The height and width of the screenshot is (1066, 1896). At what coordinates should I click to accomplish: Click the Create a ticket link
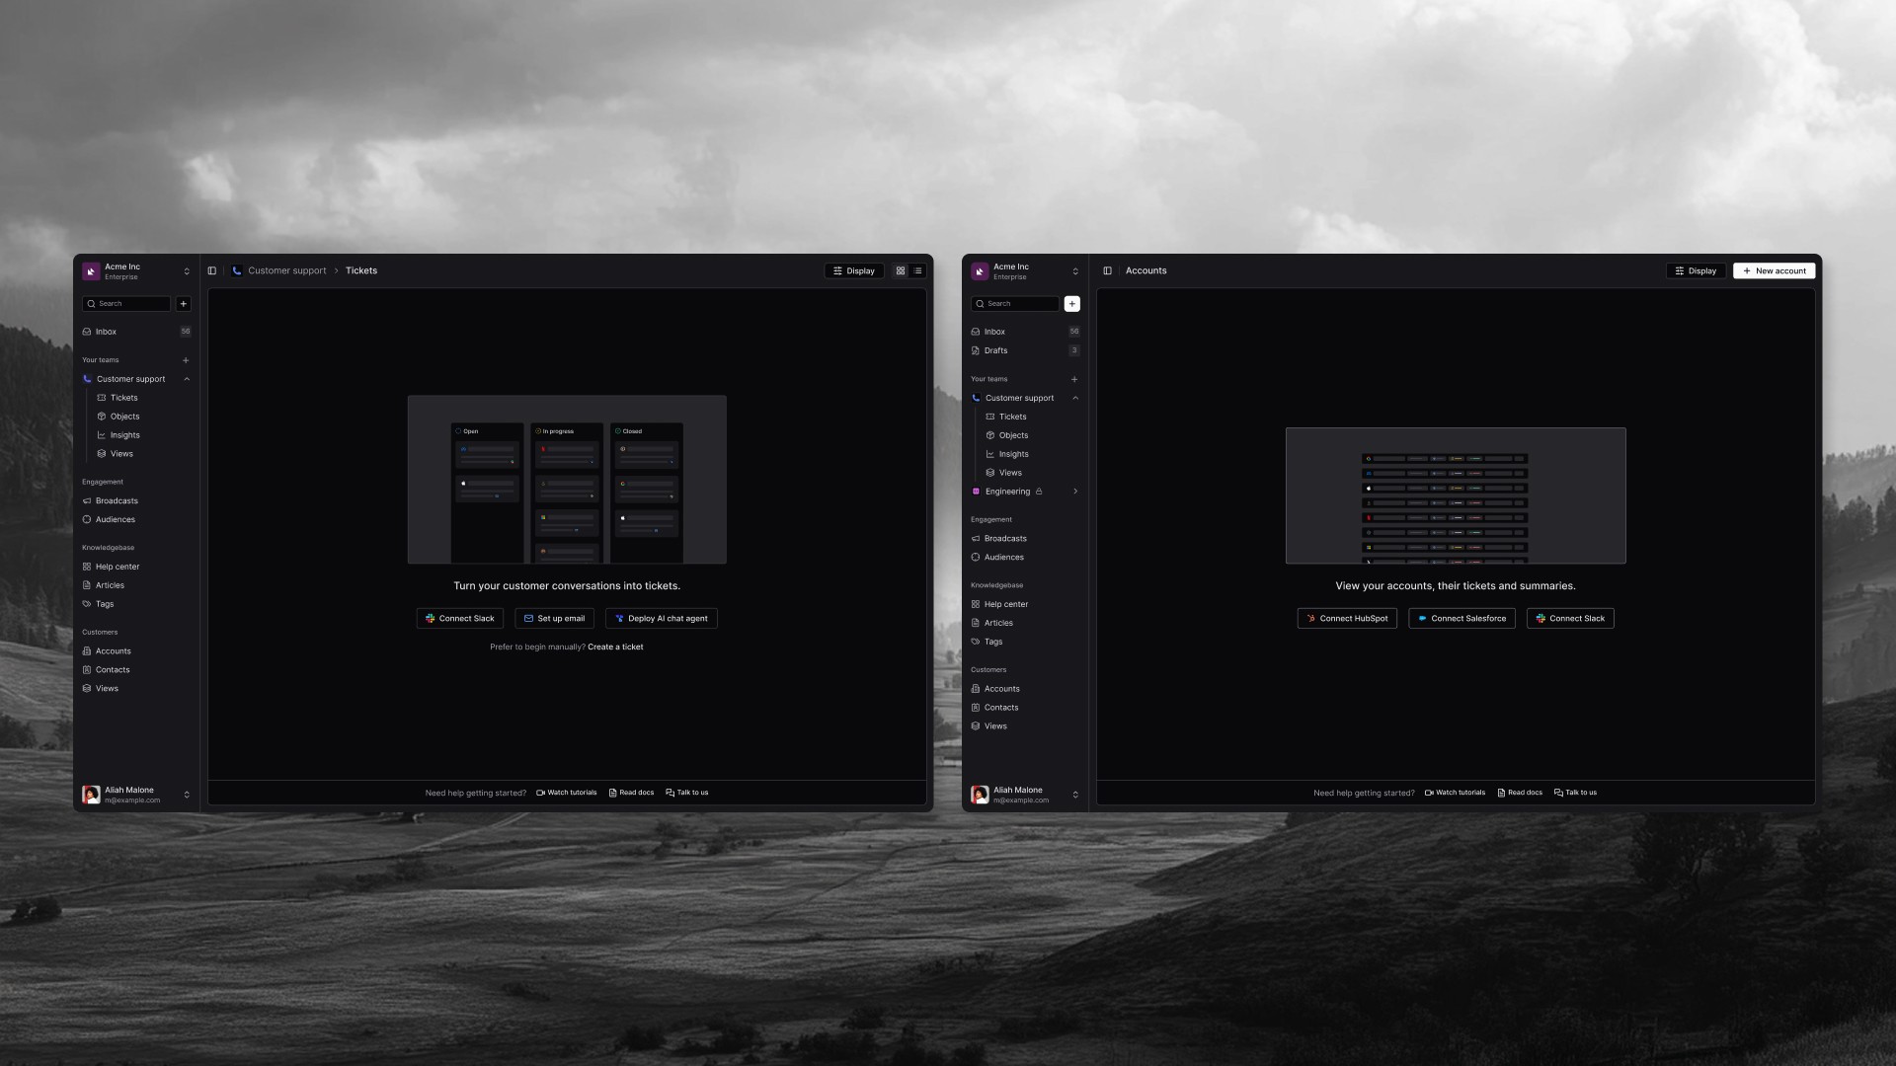[x=615, y=647]
